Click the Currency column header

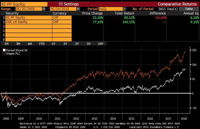coord(60,13)
